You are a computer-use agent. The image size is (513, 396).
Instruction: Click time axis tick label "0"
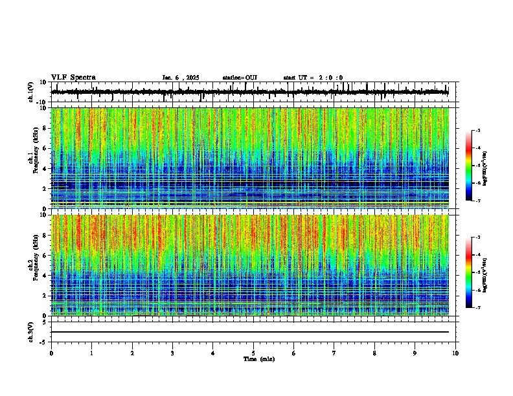click(x=51, y=353)
